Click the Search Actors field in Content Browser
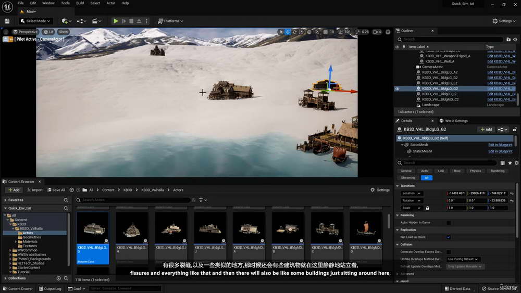521x293 pixels. coord(133,200)
